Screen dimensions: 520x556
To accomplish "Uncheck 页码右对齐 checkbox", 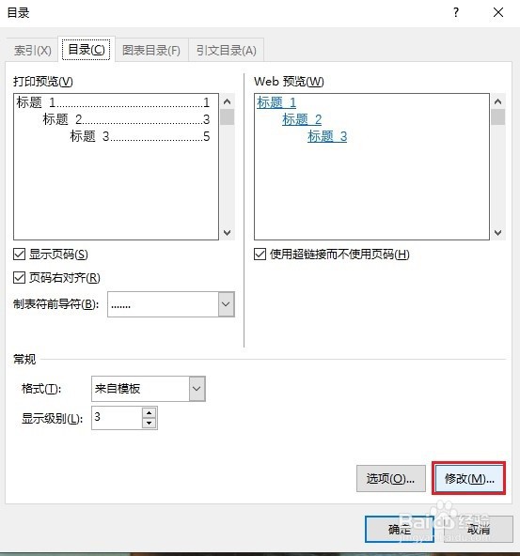I will [x=19, y=278].
